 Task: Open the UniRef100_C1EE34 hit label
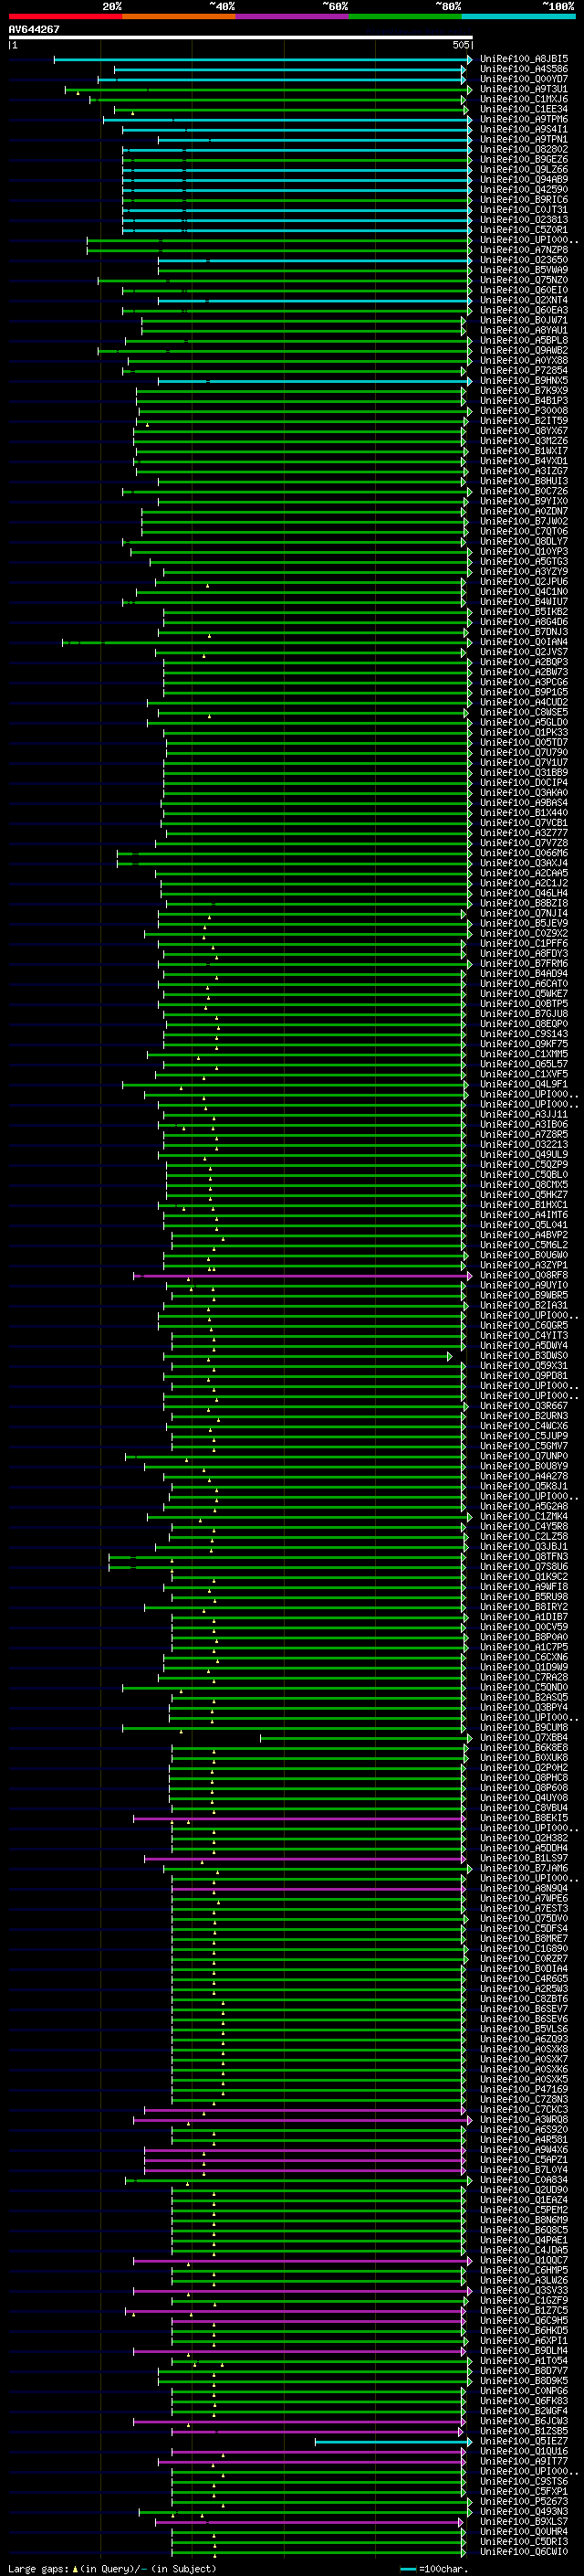[524, 109]
